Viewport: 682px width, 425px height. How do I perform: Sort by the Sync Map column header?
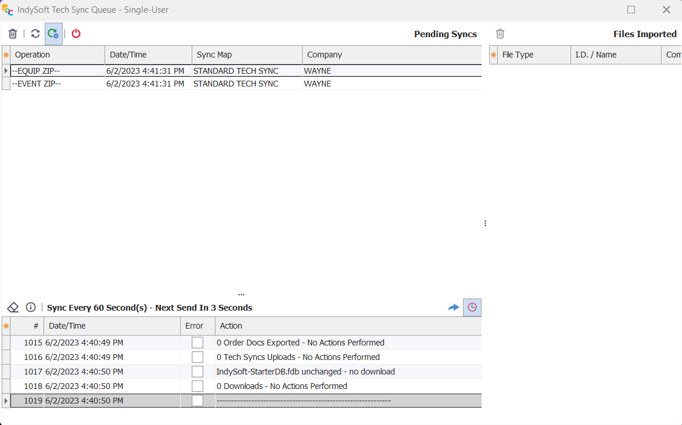247,55
